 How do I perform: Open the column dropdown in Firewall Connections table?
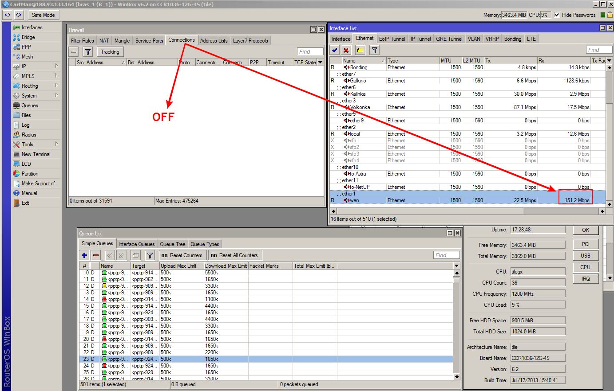pyautogui.click(x=321, y=63)
